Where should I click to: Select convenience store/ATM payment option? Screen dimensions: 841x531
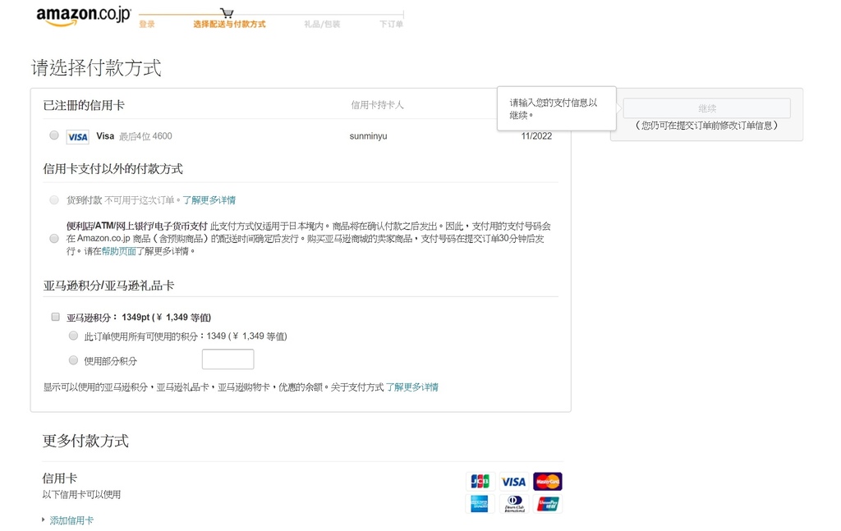click(x=54, y=239)
